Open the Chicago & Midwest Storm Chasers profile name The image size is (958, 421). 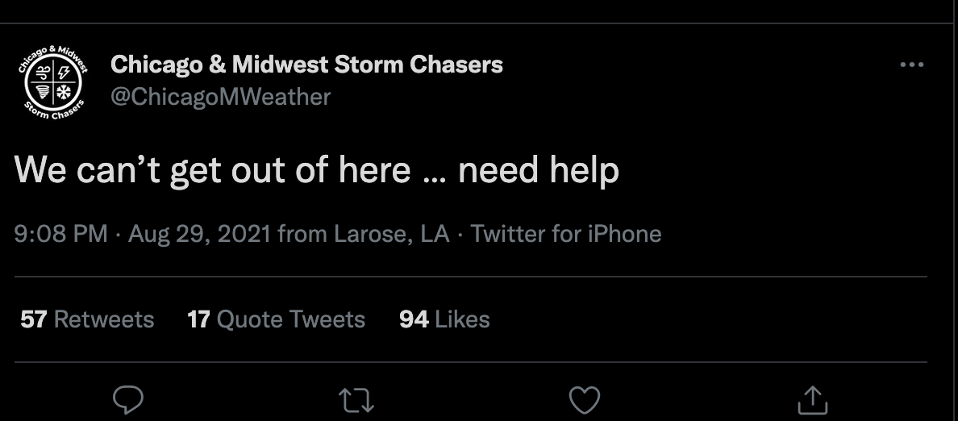click(306, 65)
